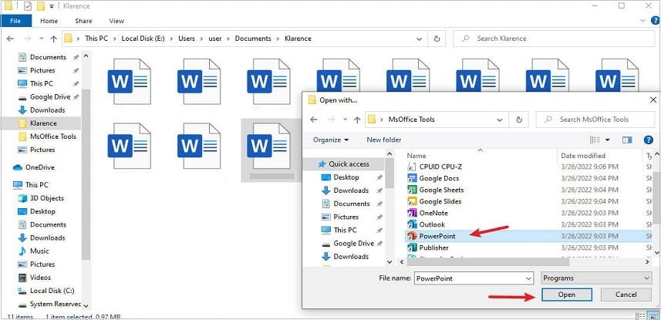Click the Back arrow in Open with dialog
The image size is (661, 320).
(x=314, y=120)
